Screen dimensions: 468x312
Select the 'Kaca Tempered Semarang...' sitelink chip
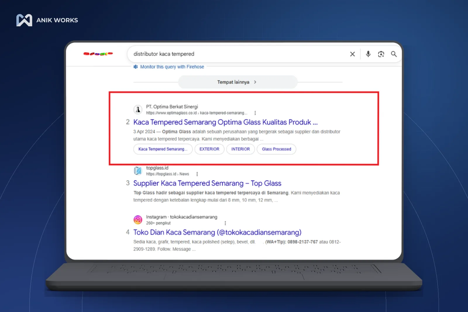tap(163, 149)
